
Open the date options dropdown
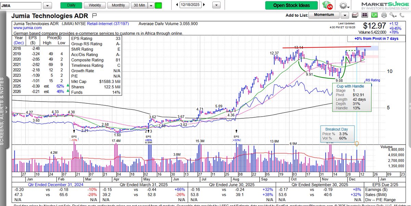pyautogui.click(x=216, y=5)
